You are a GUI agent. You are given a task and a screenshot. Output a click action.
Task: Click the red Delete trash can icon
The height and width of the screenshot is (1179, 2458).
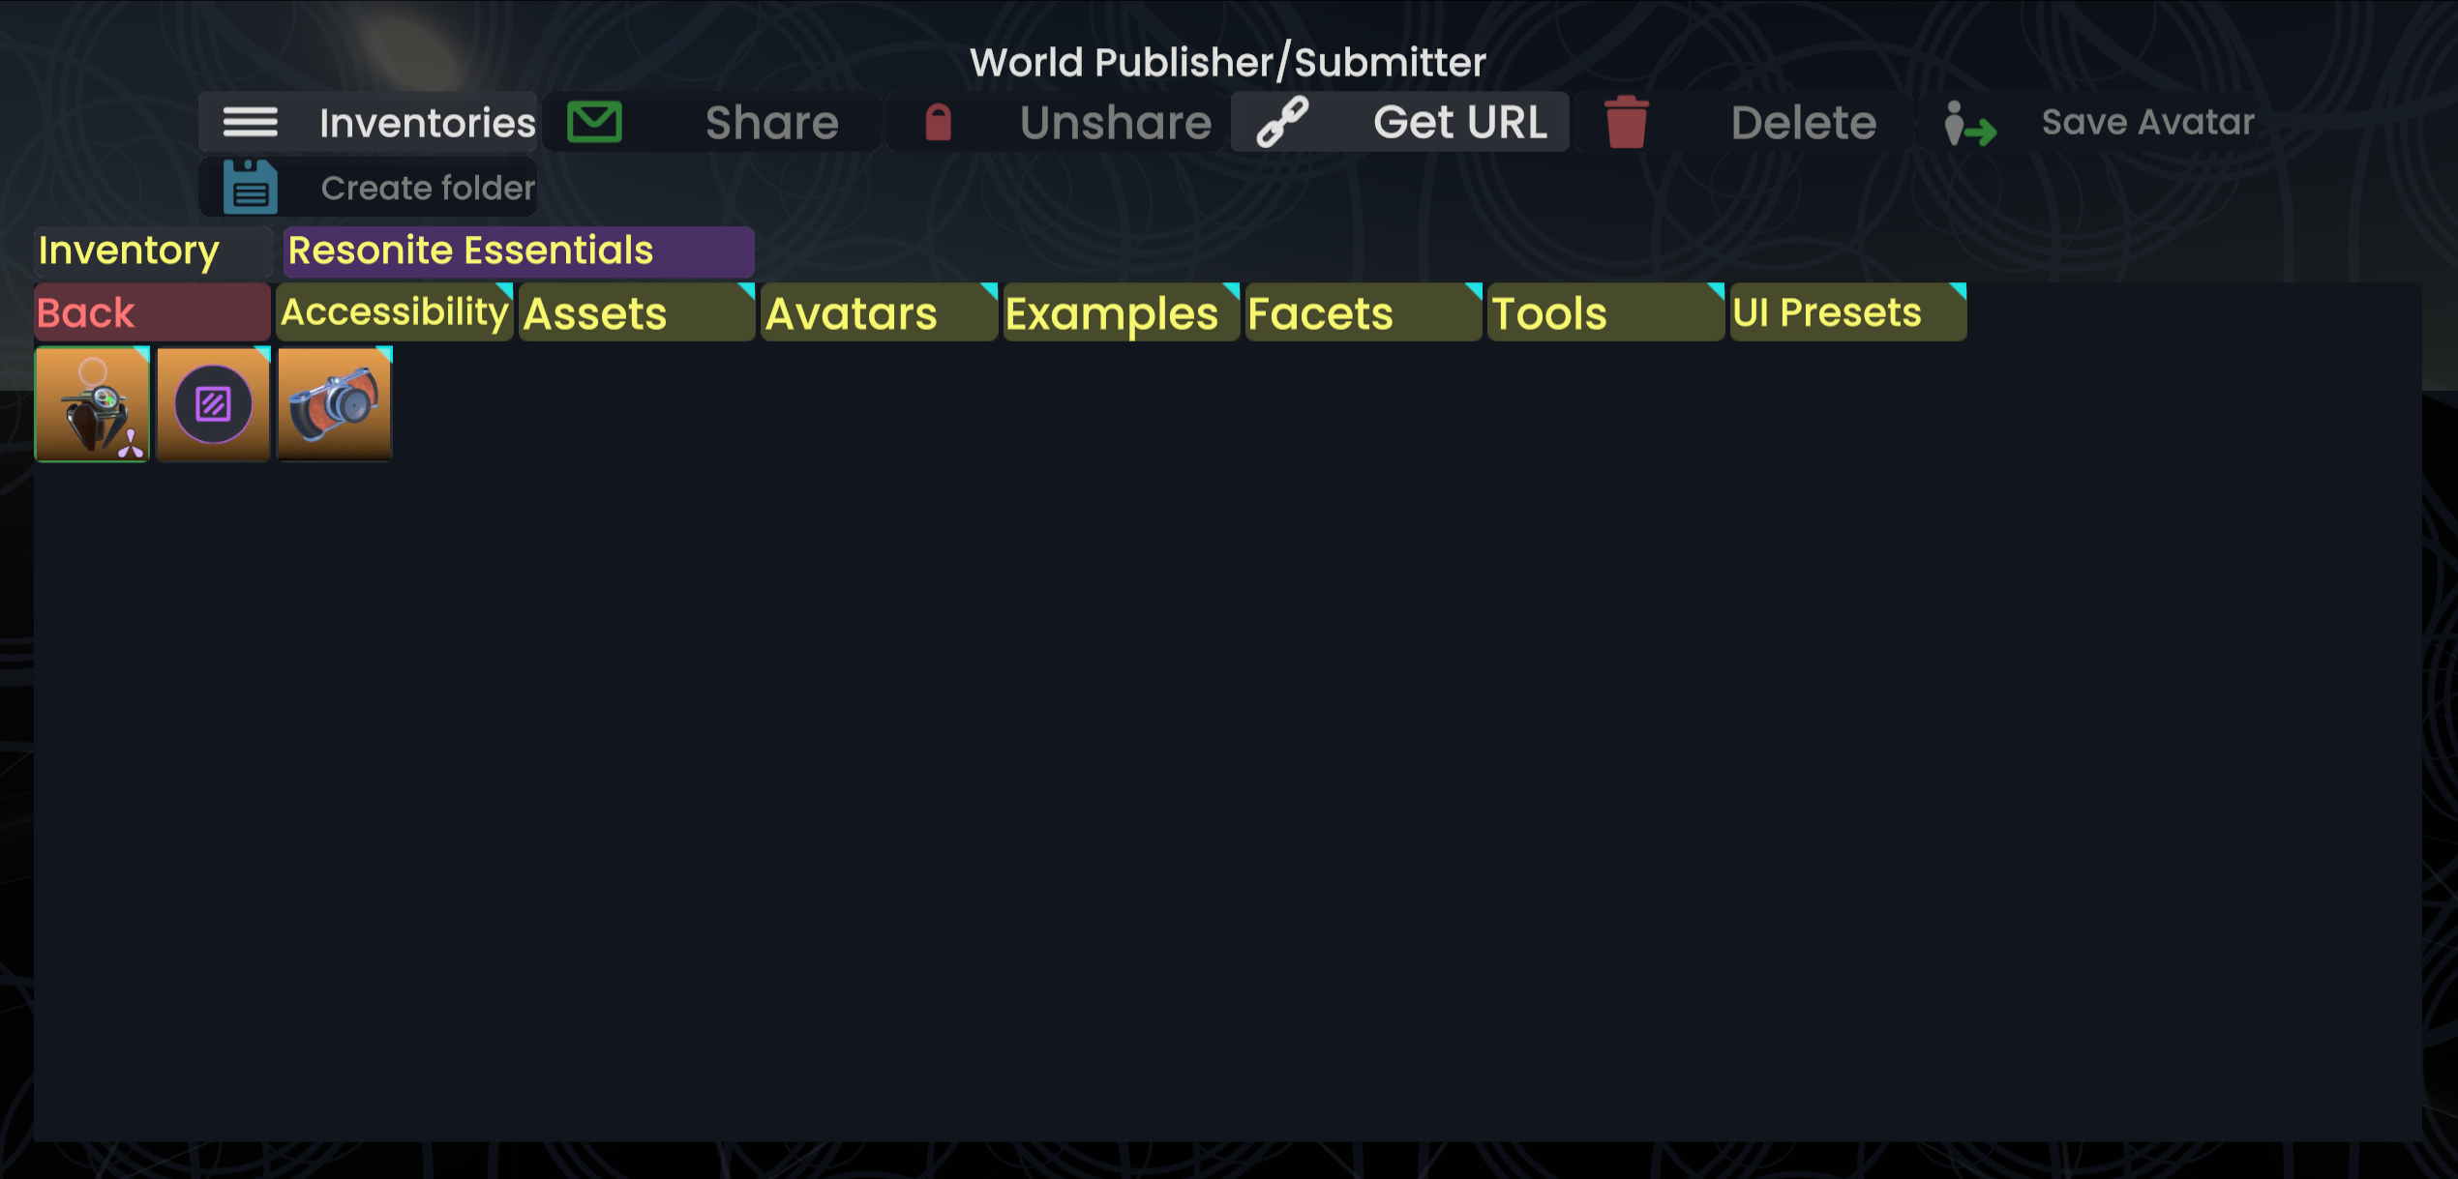click(1626, 123)
